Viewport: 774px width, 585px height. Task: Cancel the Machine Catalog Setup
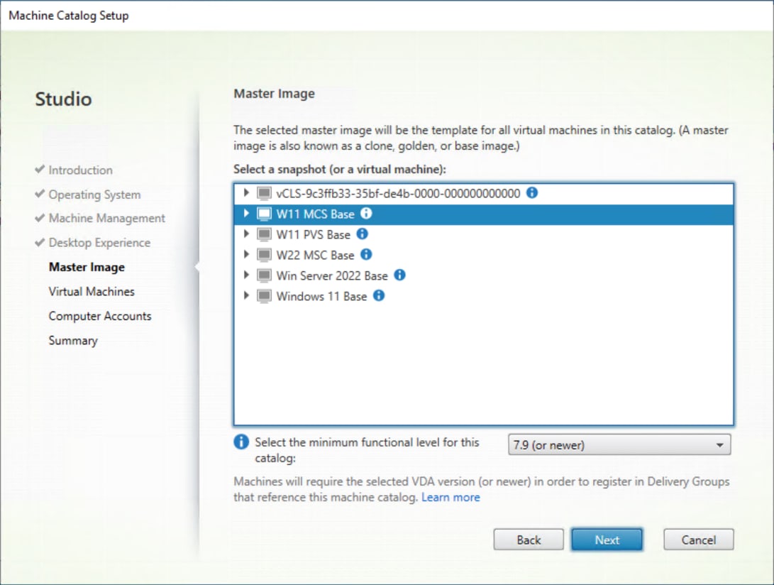[x=699, y=540]
